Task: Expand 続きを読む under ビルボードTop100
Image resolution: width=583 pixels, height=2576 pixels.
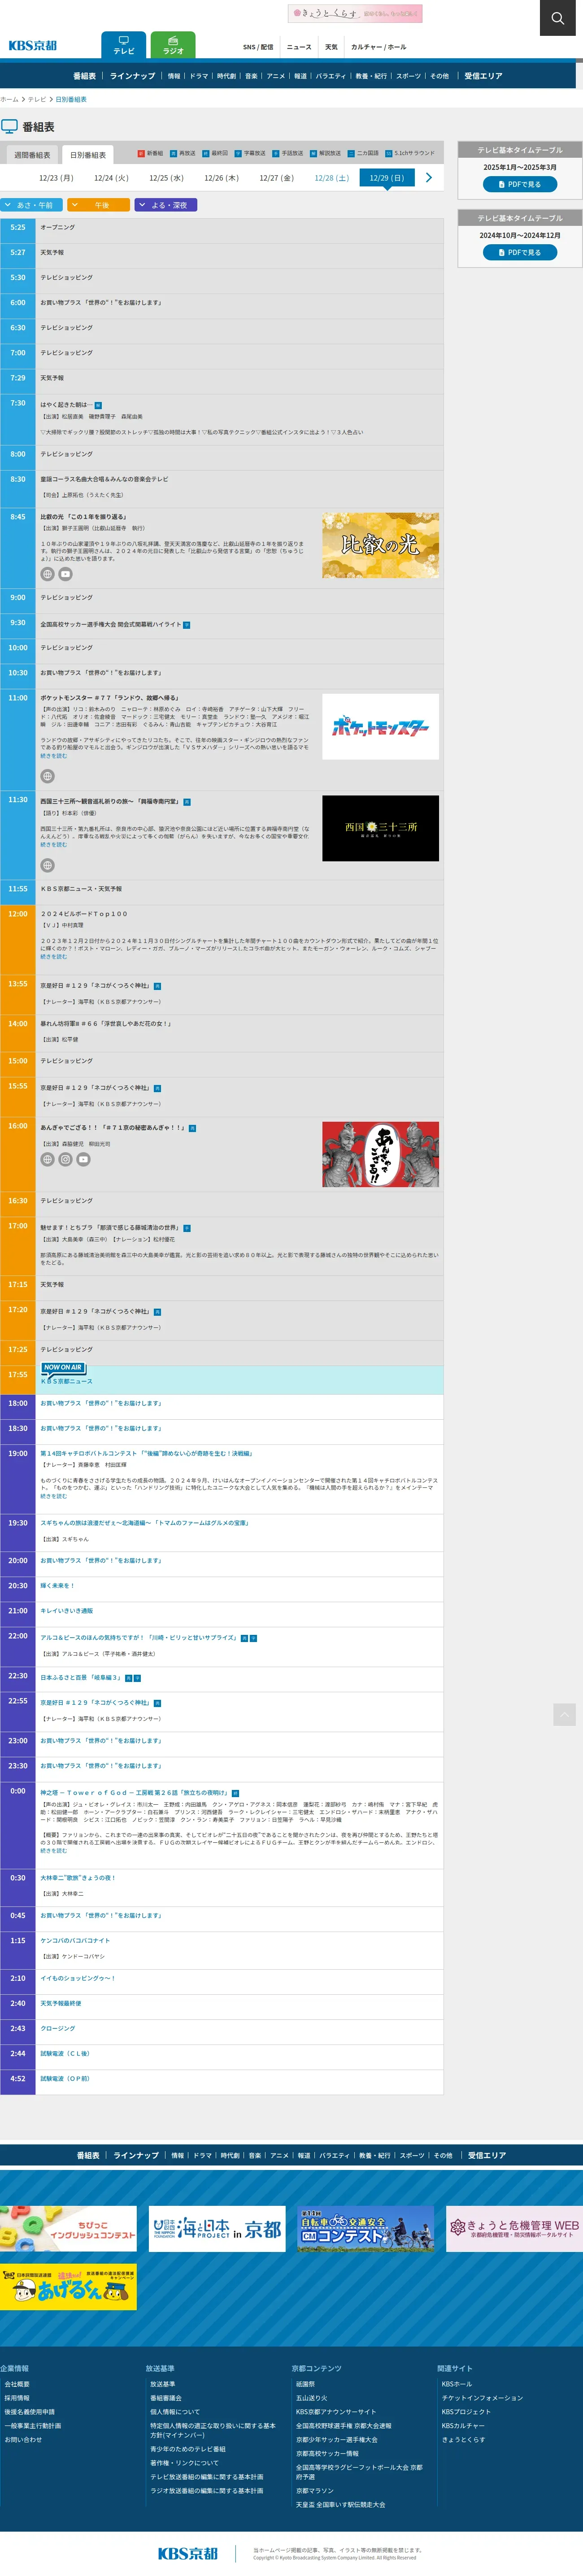Action: pos(54,957)
